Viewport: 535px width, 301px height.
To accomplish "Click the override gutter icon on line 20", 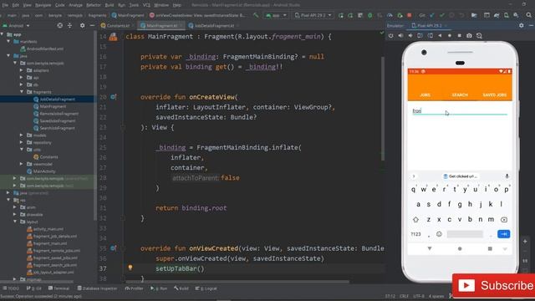I will (114, 97).
